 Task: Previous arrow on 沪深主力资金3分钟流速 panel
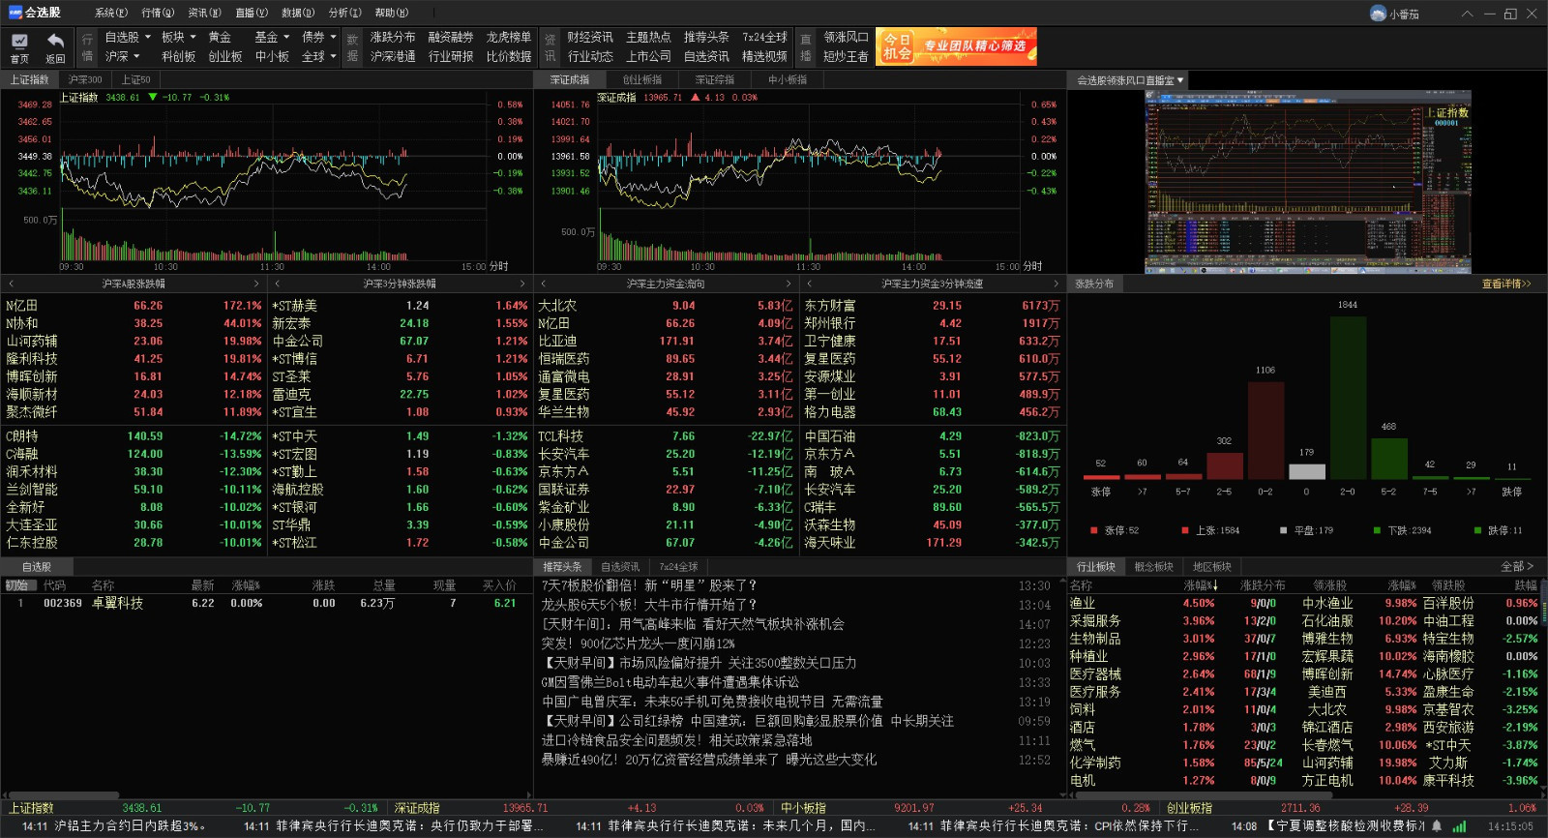(x=810, y=284)
